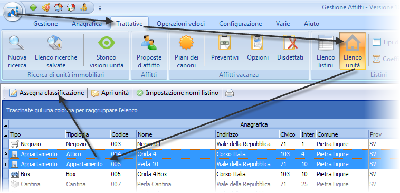
Task: Click the Elenco unità button
Action: point(353,51)
